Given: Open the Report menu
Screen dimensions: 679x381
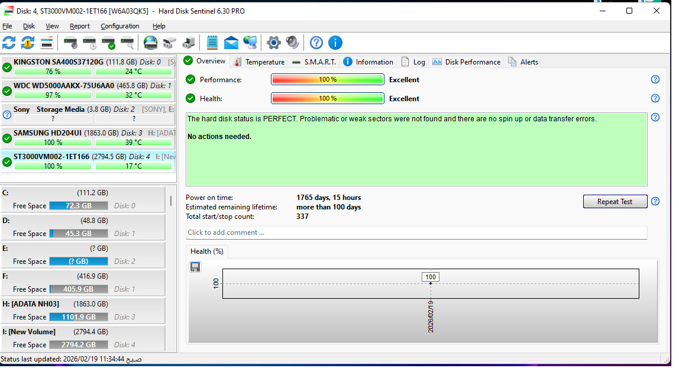Looking at the screenshot, I should [x=80, y=26].
